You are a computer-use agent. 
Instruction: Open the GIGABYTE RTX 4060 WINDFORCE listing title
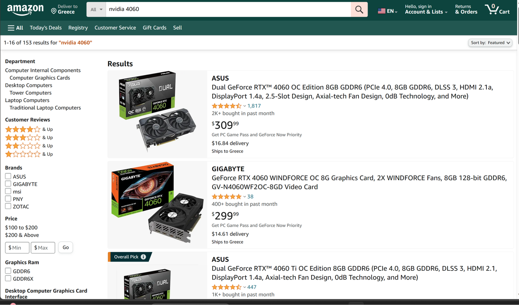click(359, 182)
